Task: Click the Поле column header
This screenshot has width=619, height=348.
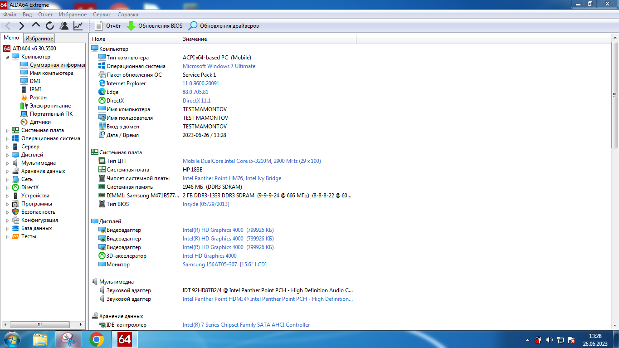Action: coord(135,39)
